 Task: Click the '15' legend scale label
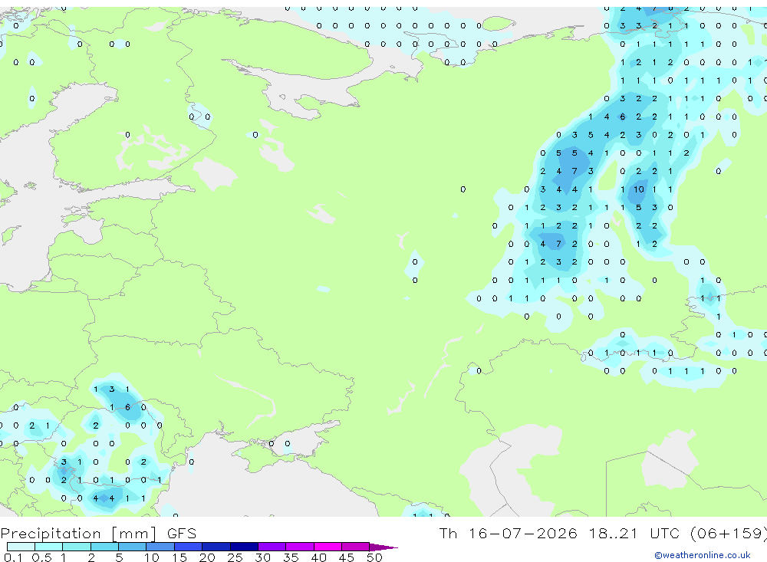tap(179, 557)
